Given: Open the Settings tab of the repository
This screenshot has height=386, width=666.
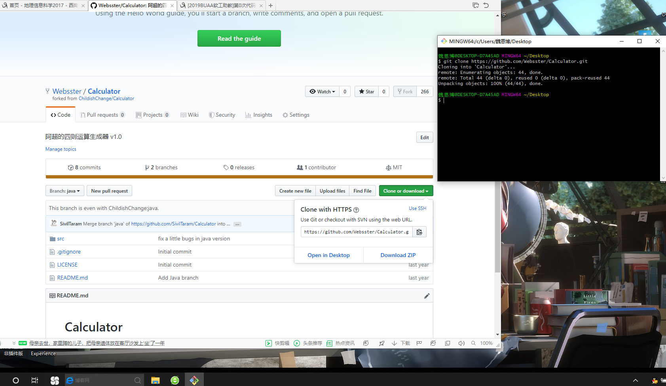Looking at the screenshot, I should (296, 115).
